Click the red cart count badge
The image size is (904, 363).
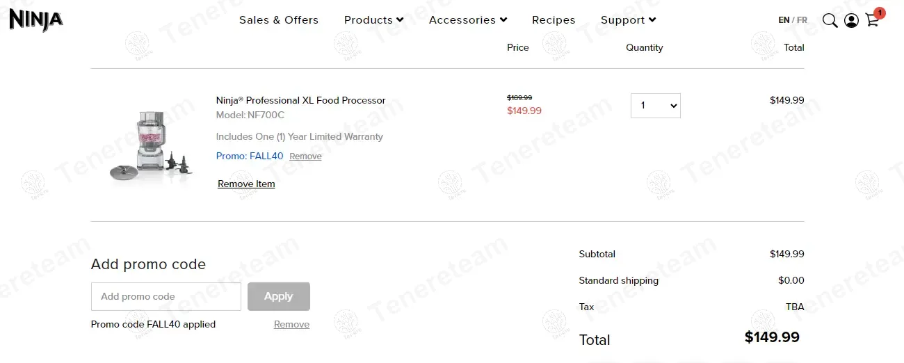tap(880, 13)
